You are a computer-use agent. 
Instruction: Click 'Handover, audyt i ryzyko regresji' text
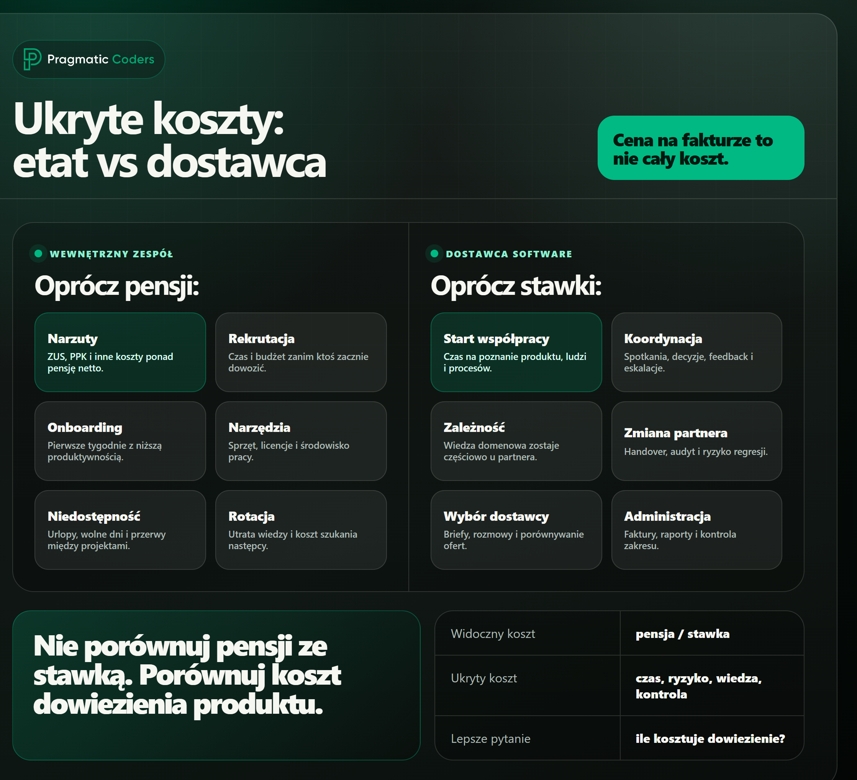pyautogui.click(x=696, y=451)
